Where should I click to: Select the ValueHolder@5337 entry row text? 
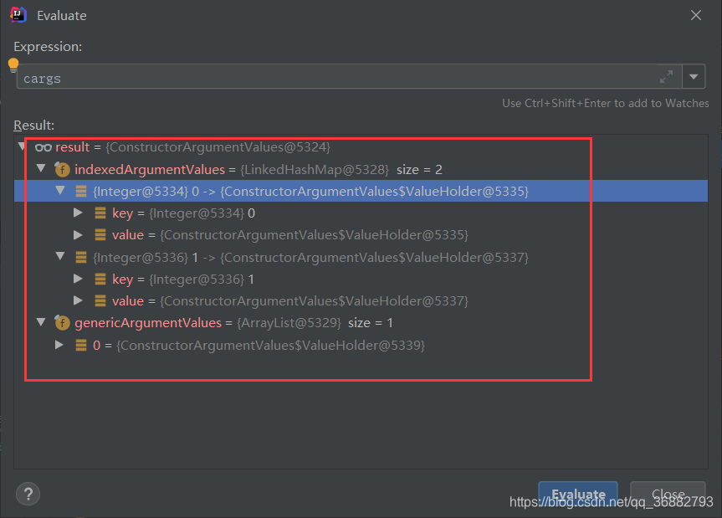coord(311,257)
